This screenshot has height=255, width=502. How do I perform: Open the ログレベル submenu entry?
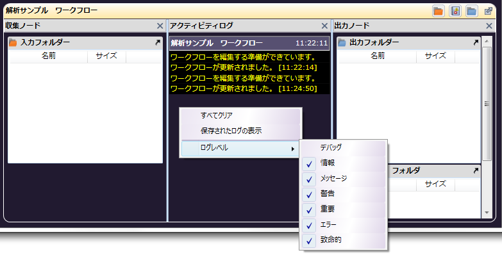pos(241,149)
